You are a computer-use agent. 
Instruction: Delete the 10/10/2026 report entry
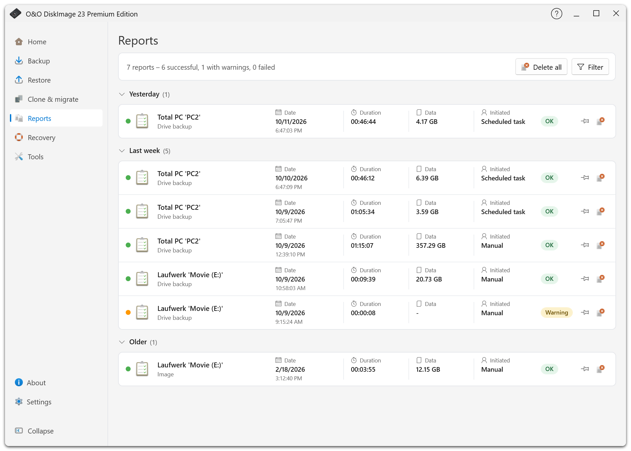[x=600, y=178]
